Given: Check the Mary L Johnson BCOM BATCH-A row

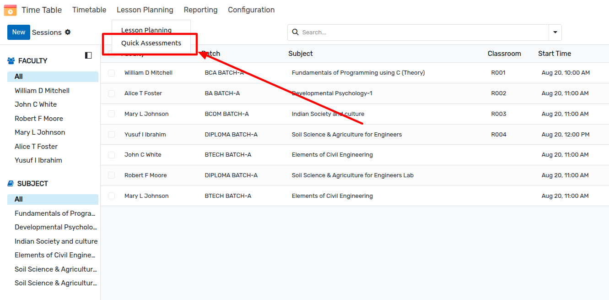Looking at the screenshot, I should click(111, 114).
